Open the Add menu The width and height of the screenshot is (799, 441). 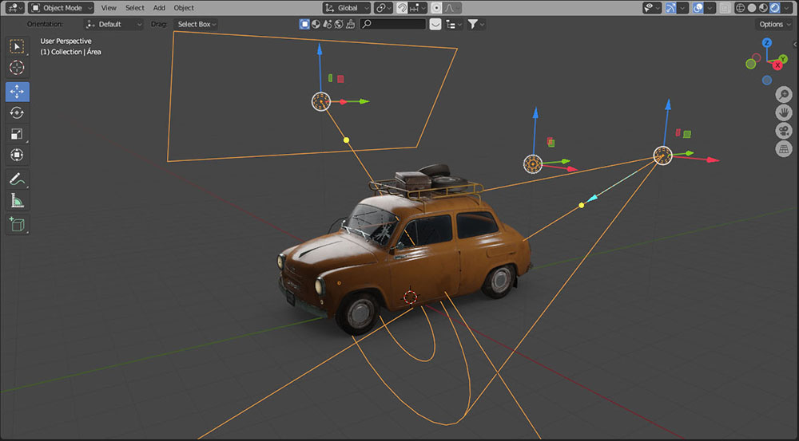pyautogui.click(x=159, y=8)
